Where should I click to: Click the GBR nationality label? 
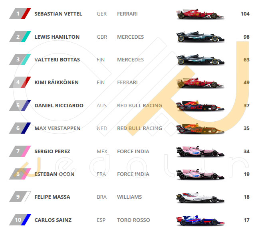click(102, 37)
